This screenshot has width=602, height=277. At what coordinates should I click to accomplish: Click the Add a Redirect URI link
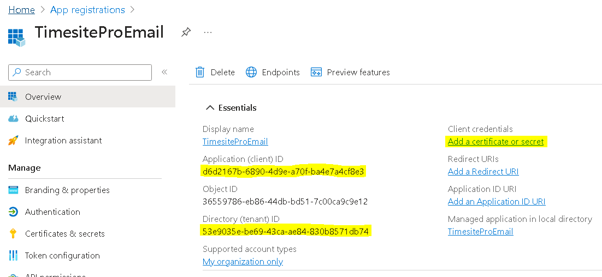click(483, 171)
